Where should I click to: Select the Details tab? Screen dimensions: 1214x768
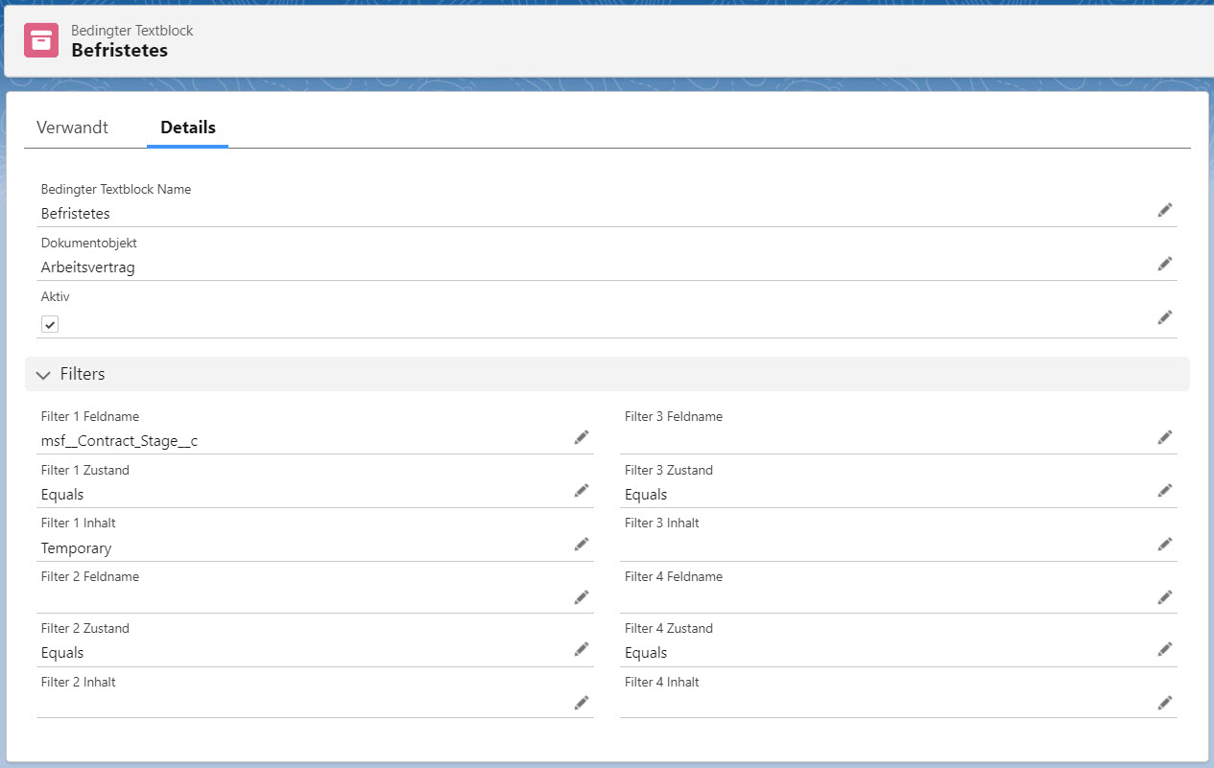[188, 128]
